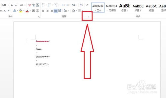The height and width of the screenshot is (98, 166).
Task: Click the Clear Formatting eraser icon
Action: coord(30,5)
